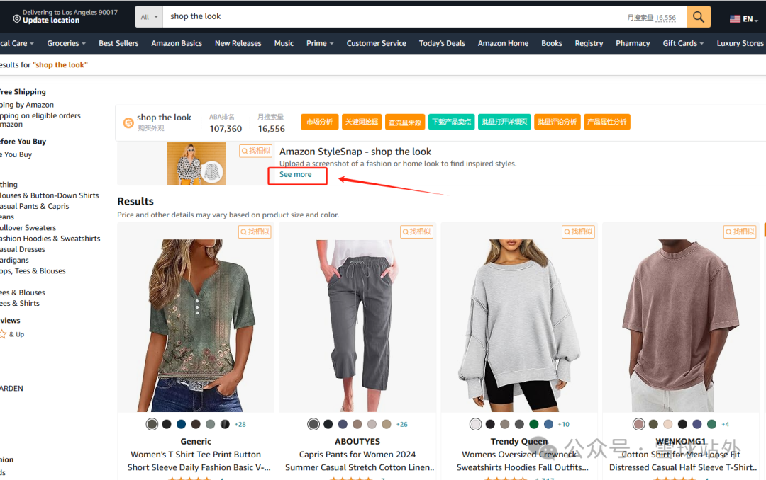Go to New Releases
Image resolution: width=766 pixels, height=480 pixels.
[238, 43]
